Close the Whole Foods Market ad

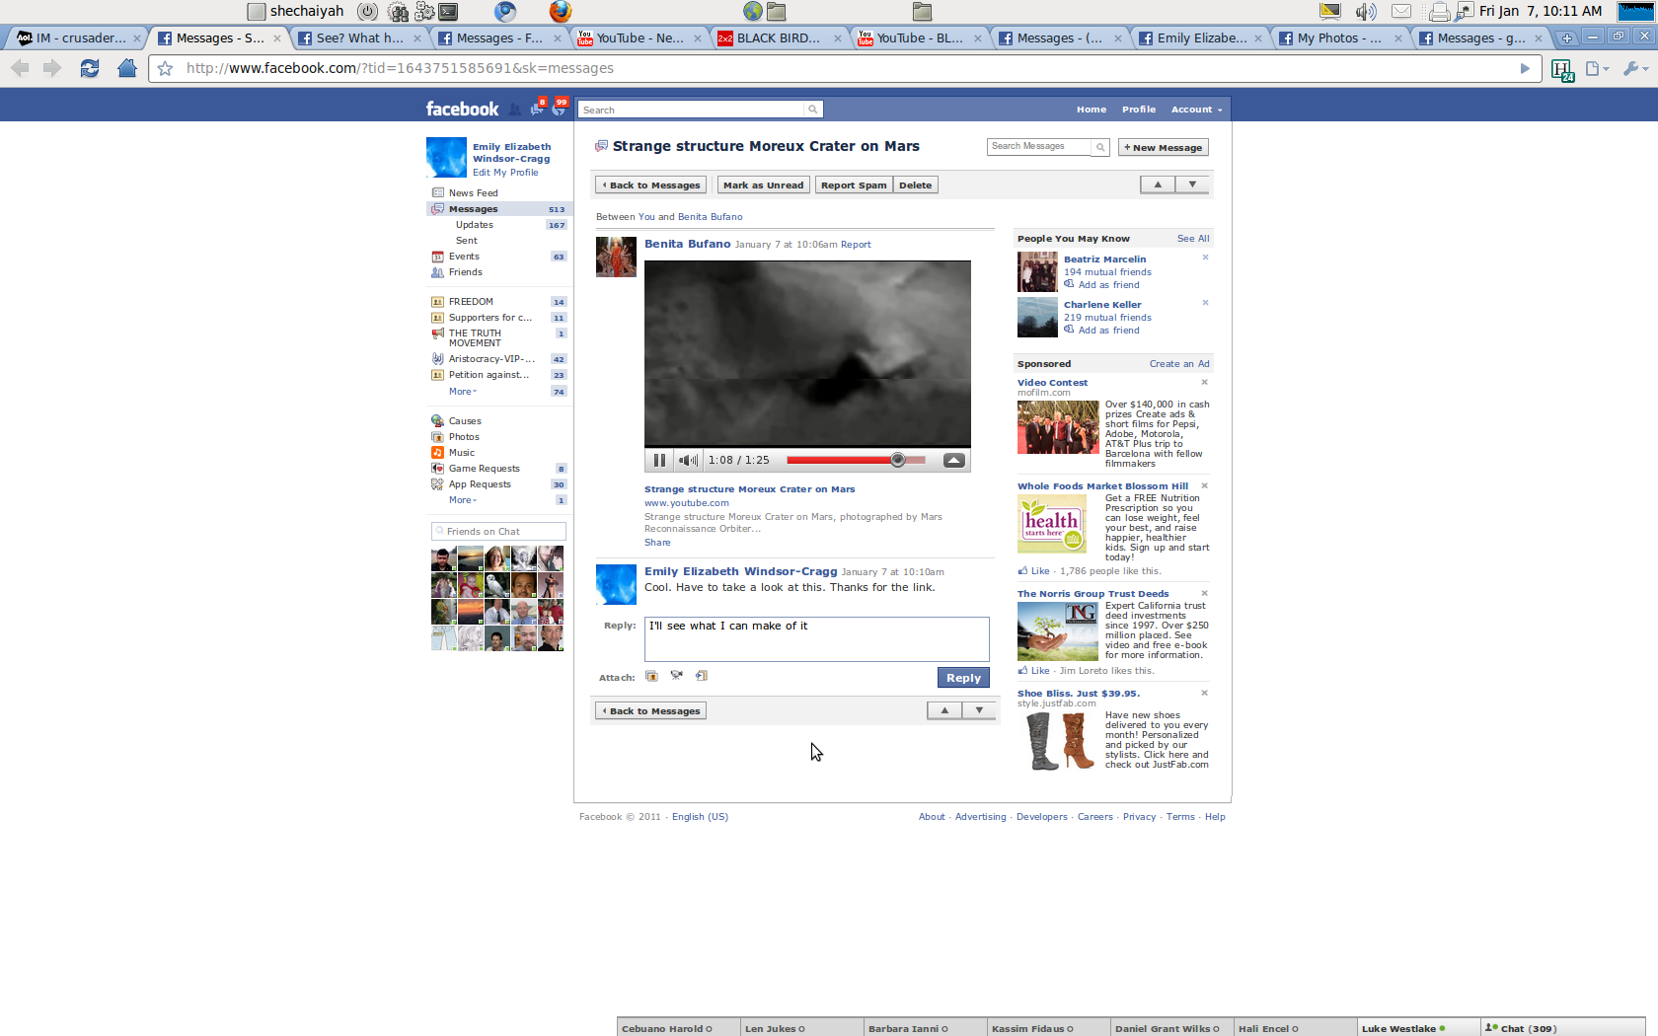pos(1204,485)
